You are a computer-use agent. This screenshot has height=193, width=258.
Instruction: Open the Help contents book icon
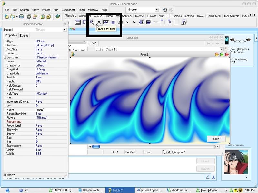(x=57, y=16)
